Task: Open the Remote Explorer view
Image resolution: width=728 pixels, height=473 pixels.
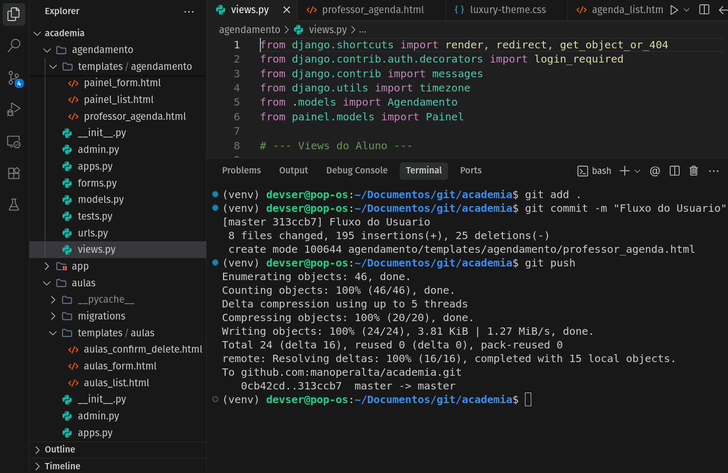Action: (x=14, y=141)
